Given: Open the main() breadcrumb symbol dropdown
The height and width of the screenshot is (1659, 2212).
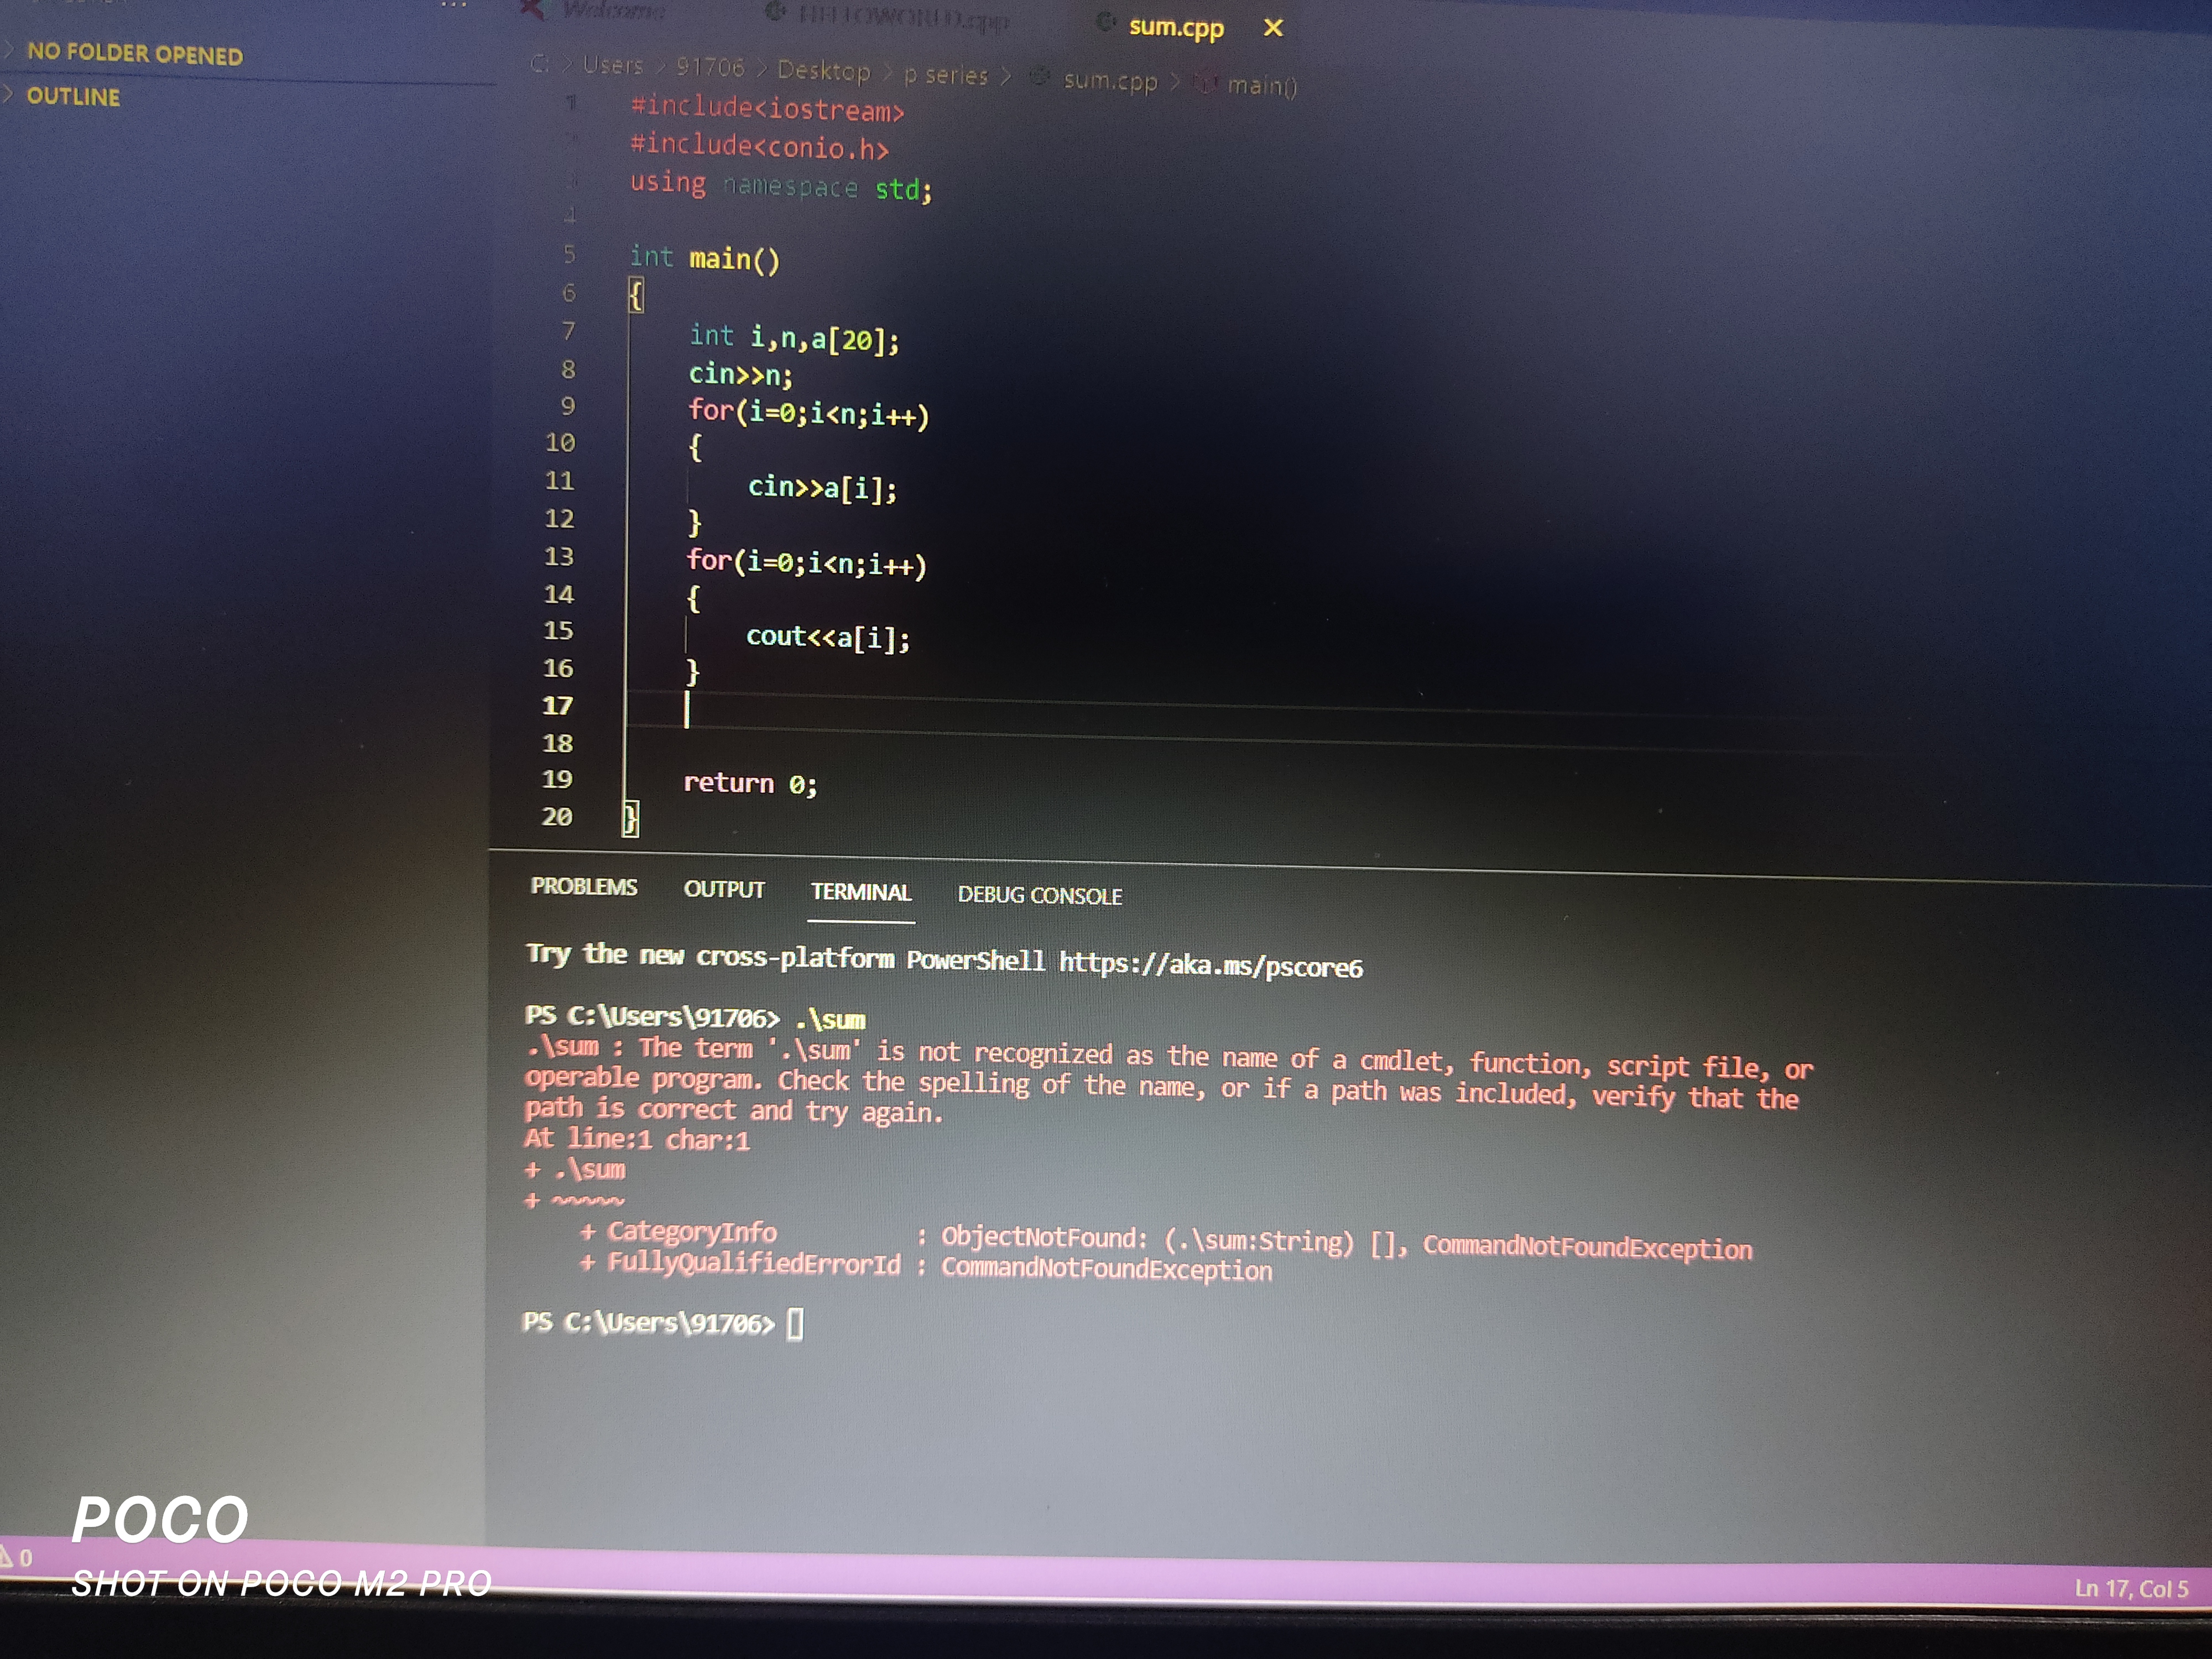Looking at the screenshot, I should [1262, 86].
